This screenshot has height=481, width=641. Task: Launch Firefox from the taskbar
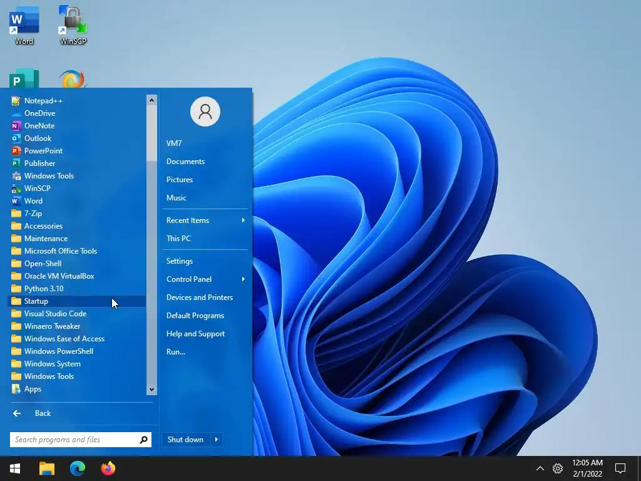click(x=108, y=468)
